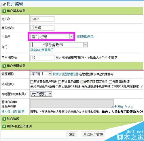Viewport: 144px width, 141px height.
Task: Click the 管理范围 label
Action: 8,74
